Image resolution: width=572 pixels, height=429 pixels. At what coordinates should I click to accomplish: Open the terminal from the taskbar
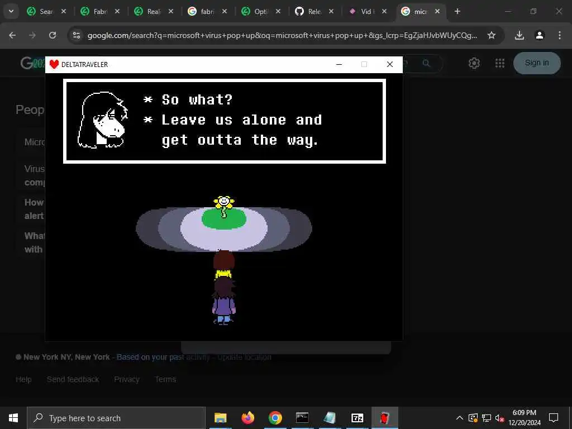[302, 418]
